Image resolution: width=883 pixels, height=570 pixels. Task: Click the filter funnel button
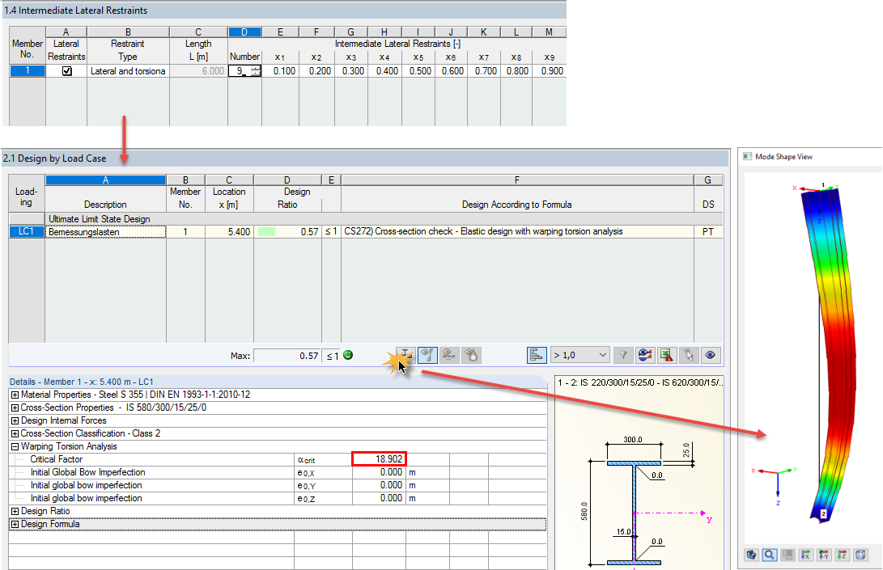click(x=623, y=355)
